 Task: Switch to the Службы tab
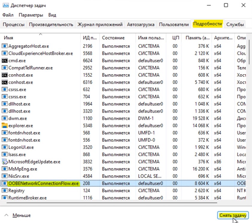point(235,25)
